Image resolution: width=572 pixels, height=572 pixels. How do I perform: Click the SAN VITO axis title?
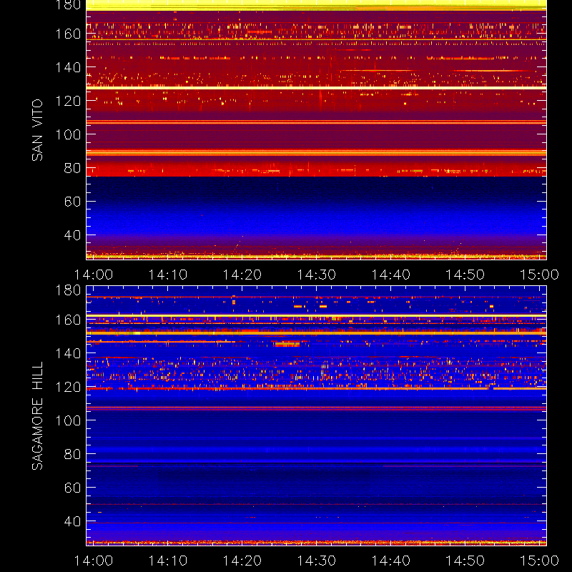[37, 130]
